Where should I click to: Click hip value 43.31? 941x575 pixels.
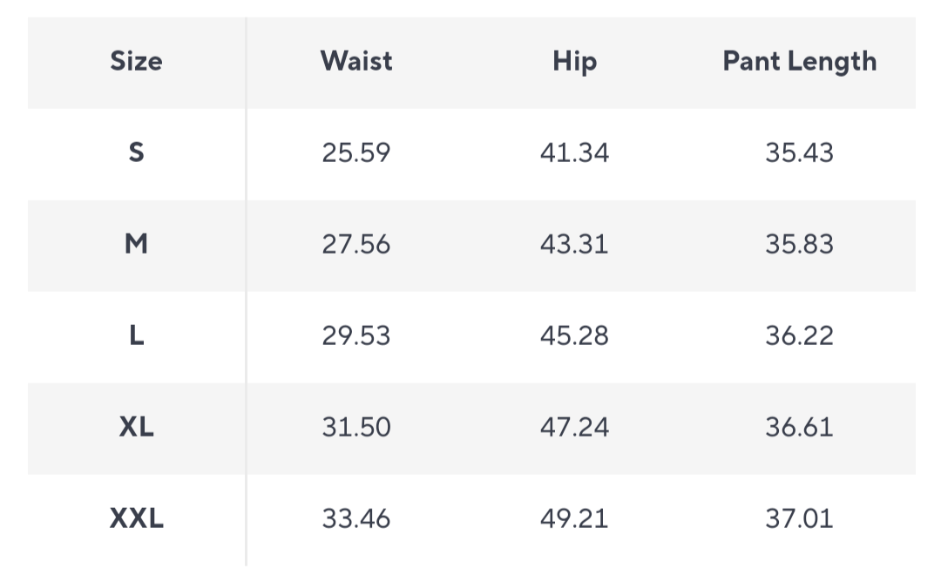574,244
